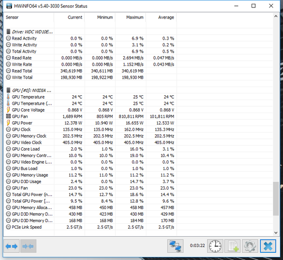Select the GPU [#0]: NVIDIA section icon
The height and width of the screenshot is (260, 283).
coord(8,90)
